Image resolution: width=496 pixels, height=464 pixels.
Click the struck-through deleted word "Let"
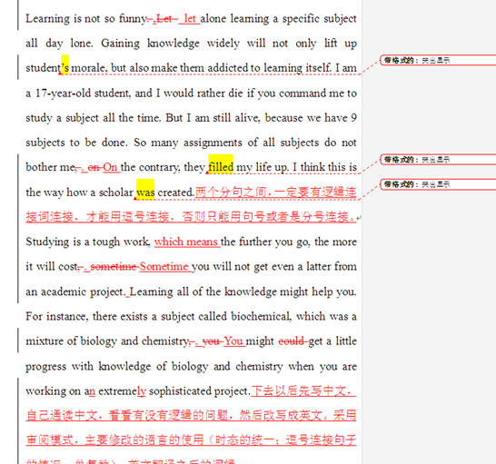[x=164, y=19]
